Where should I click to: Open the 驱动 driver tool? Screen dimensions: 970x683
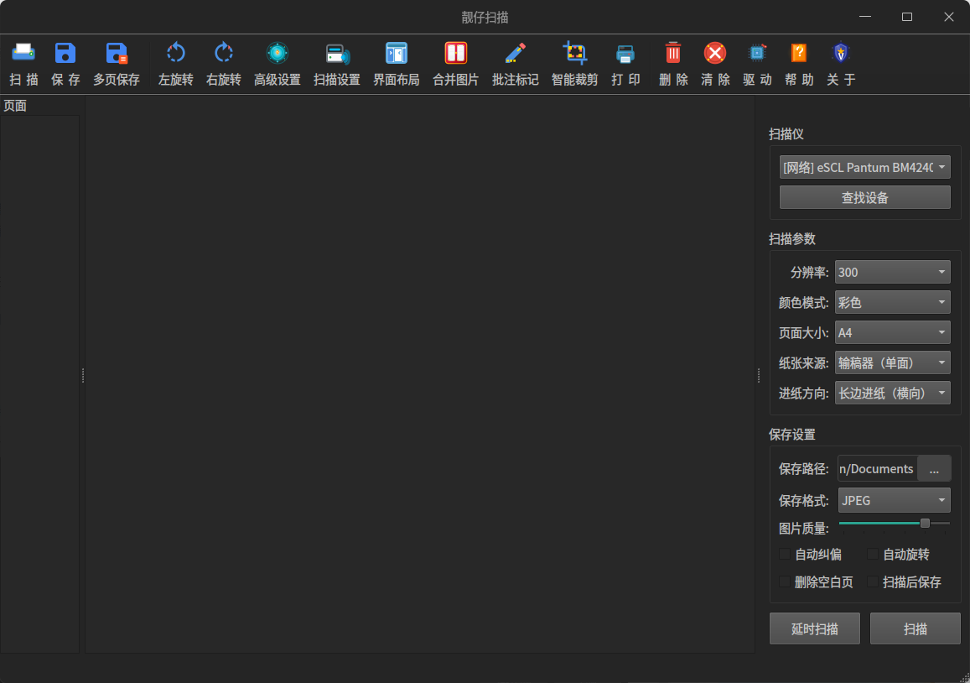click(757, 64)
